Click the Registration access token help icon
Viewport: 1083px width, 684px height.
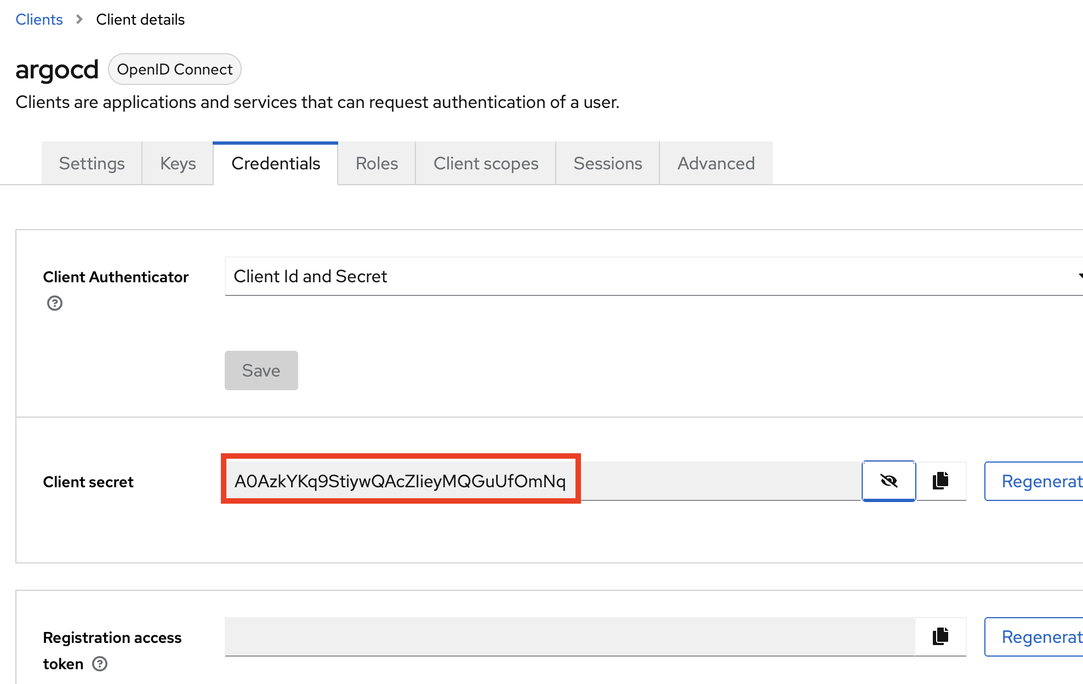100,664
